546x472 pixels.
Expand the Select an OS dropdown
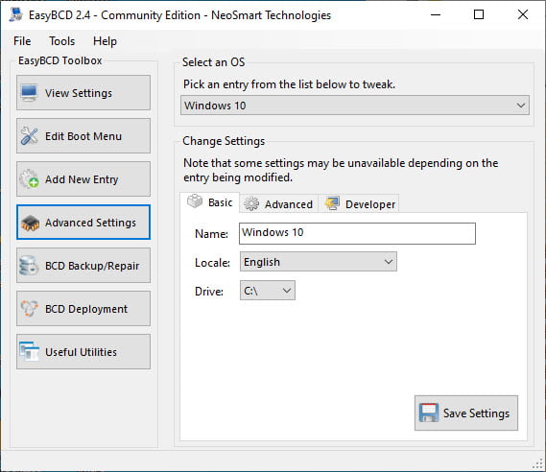click(355, 106)
